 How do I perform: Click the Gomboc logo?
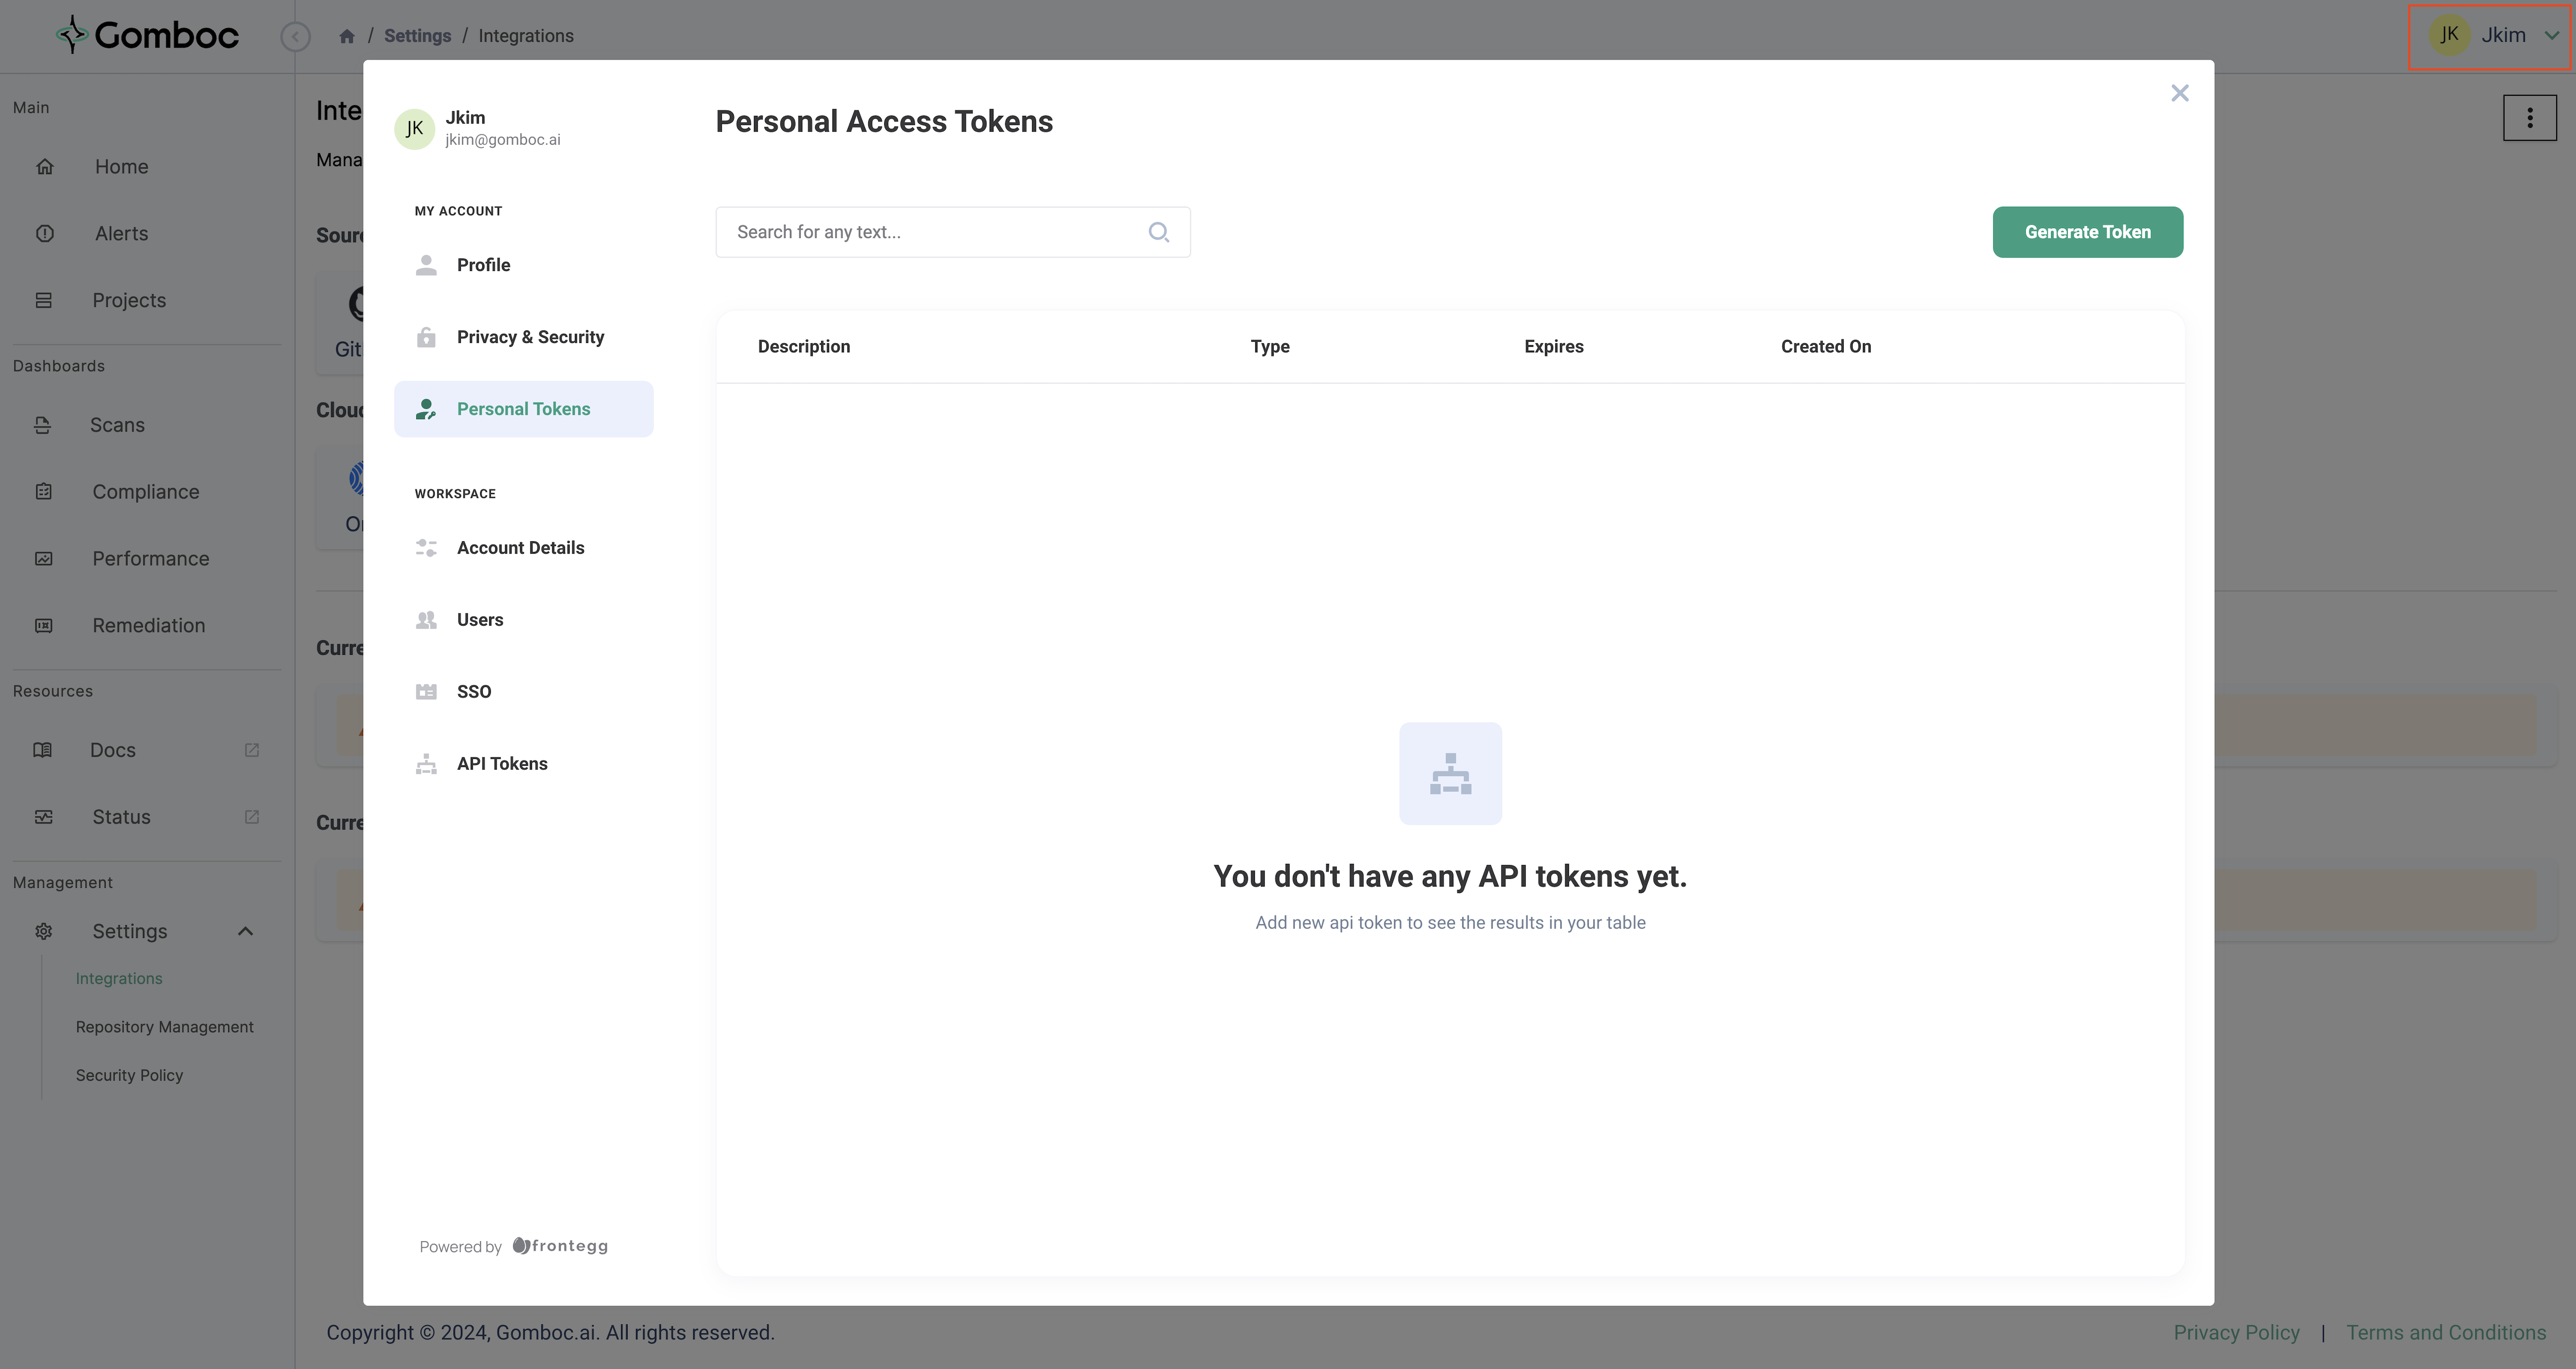(148, 35)
